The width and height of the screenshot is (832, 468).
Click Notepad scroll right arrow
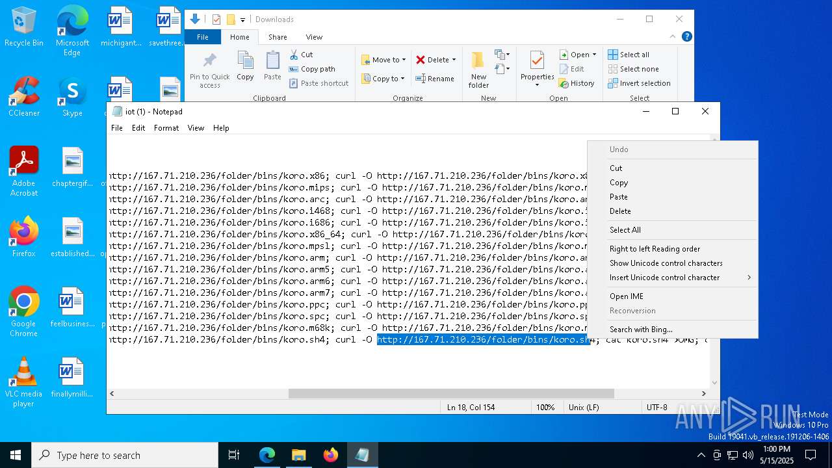[x=703, y=393]
